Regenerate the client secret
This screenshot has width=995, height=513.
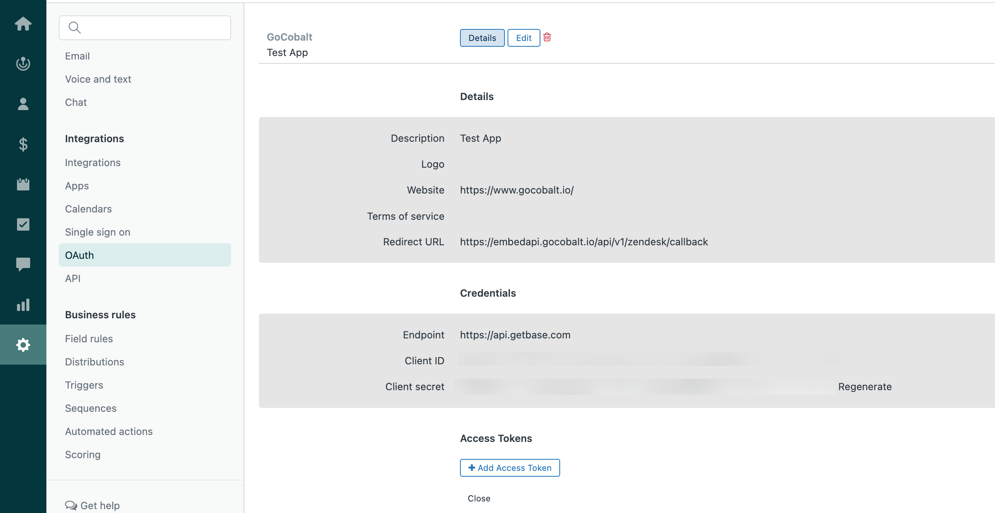tap(865, 387)
